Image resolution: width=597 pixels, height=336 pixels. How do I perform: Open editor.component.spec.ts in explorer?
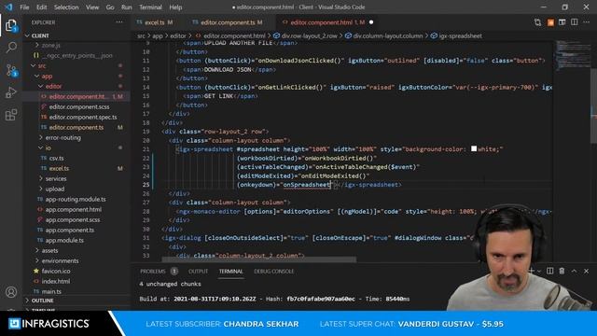click(83, 117)
